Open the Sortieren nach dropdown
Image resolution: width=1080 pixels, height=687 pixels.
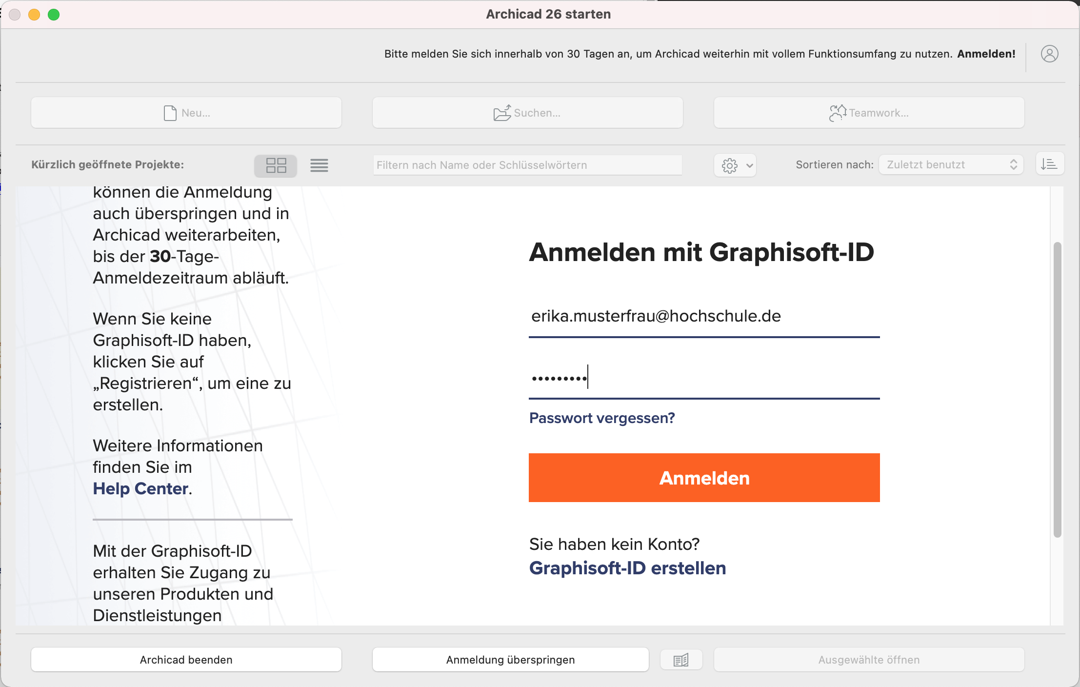[951, 165]
